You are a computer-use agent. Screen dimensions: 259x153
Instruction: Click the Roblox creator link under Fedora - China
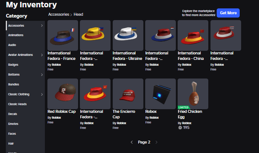187,65
